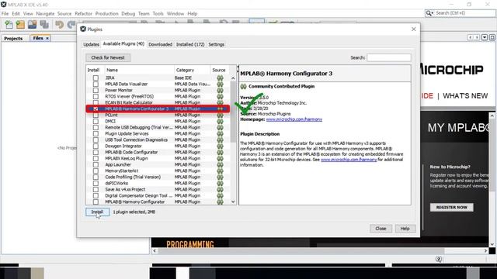Click plugin list scrollbar up arrow
497x279 pixels.
click(233, 78)
